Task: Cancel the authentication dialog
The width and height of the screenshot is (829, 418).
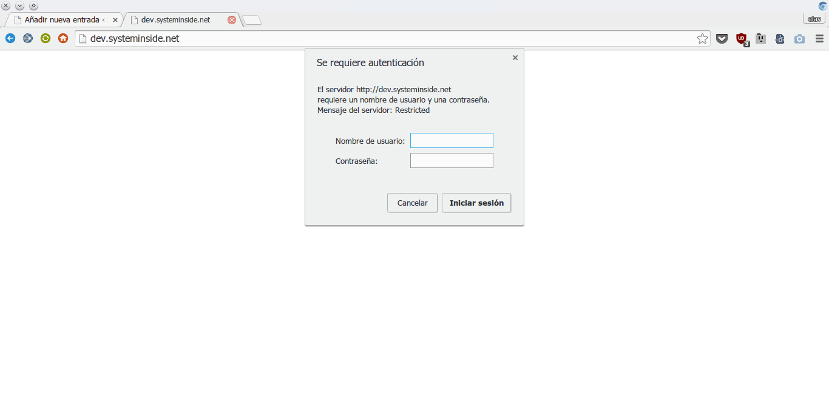Action: tap(412, 203)
